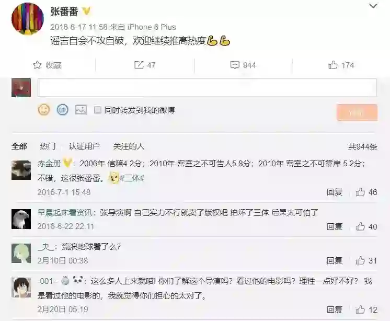Open 张番番's profile avatar
This screenshot has width=390, height=321.
tap(28, 19)
